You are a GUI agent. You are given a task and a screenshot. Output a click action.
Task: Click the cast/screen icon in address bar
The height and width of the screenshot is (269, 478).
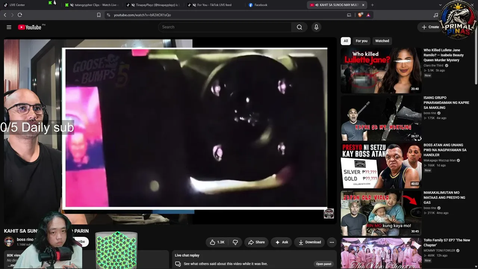tap(349, 15)
